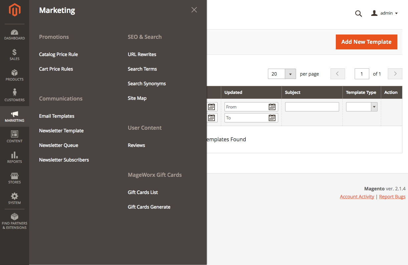
Task: Open Cart Price Rules
Action: pos(56,69)
